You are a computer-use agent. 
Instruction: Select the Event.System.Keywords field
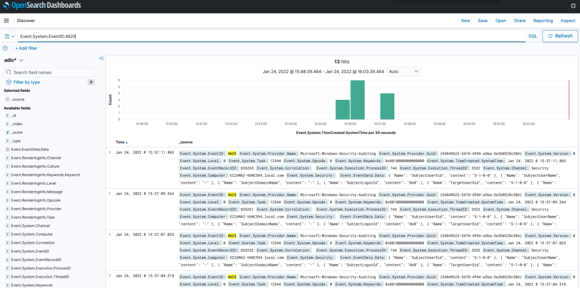tap(32, 285)
